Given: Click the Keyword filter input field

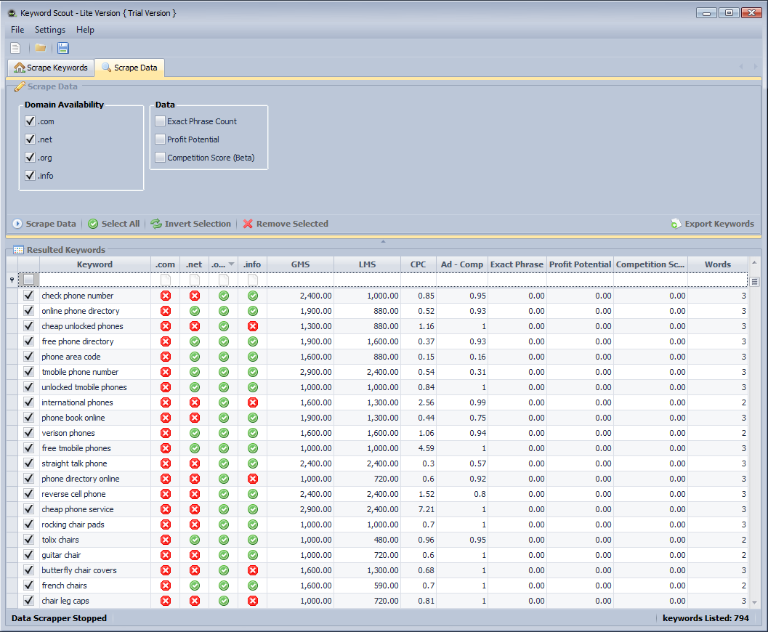Looking at the screenshot, I should [94, 280].
